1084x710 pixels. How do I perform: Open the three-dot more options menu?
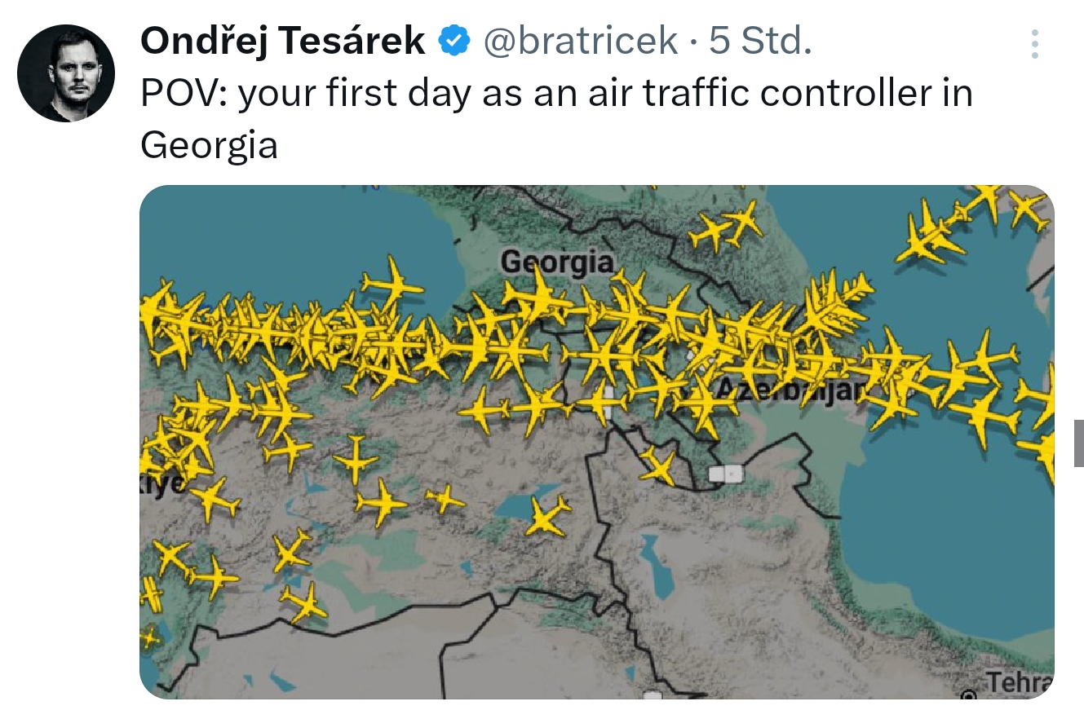[1034, 44]
